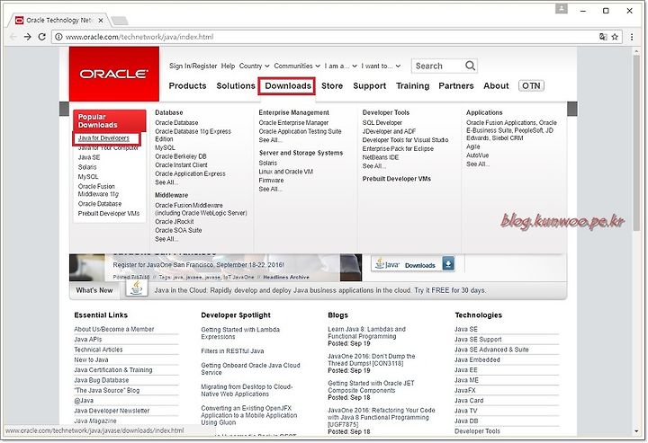Click JDeveloper and ADF link

[x=389, y=131]
